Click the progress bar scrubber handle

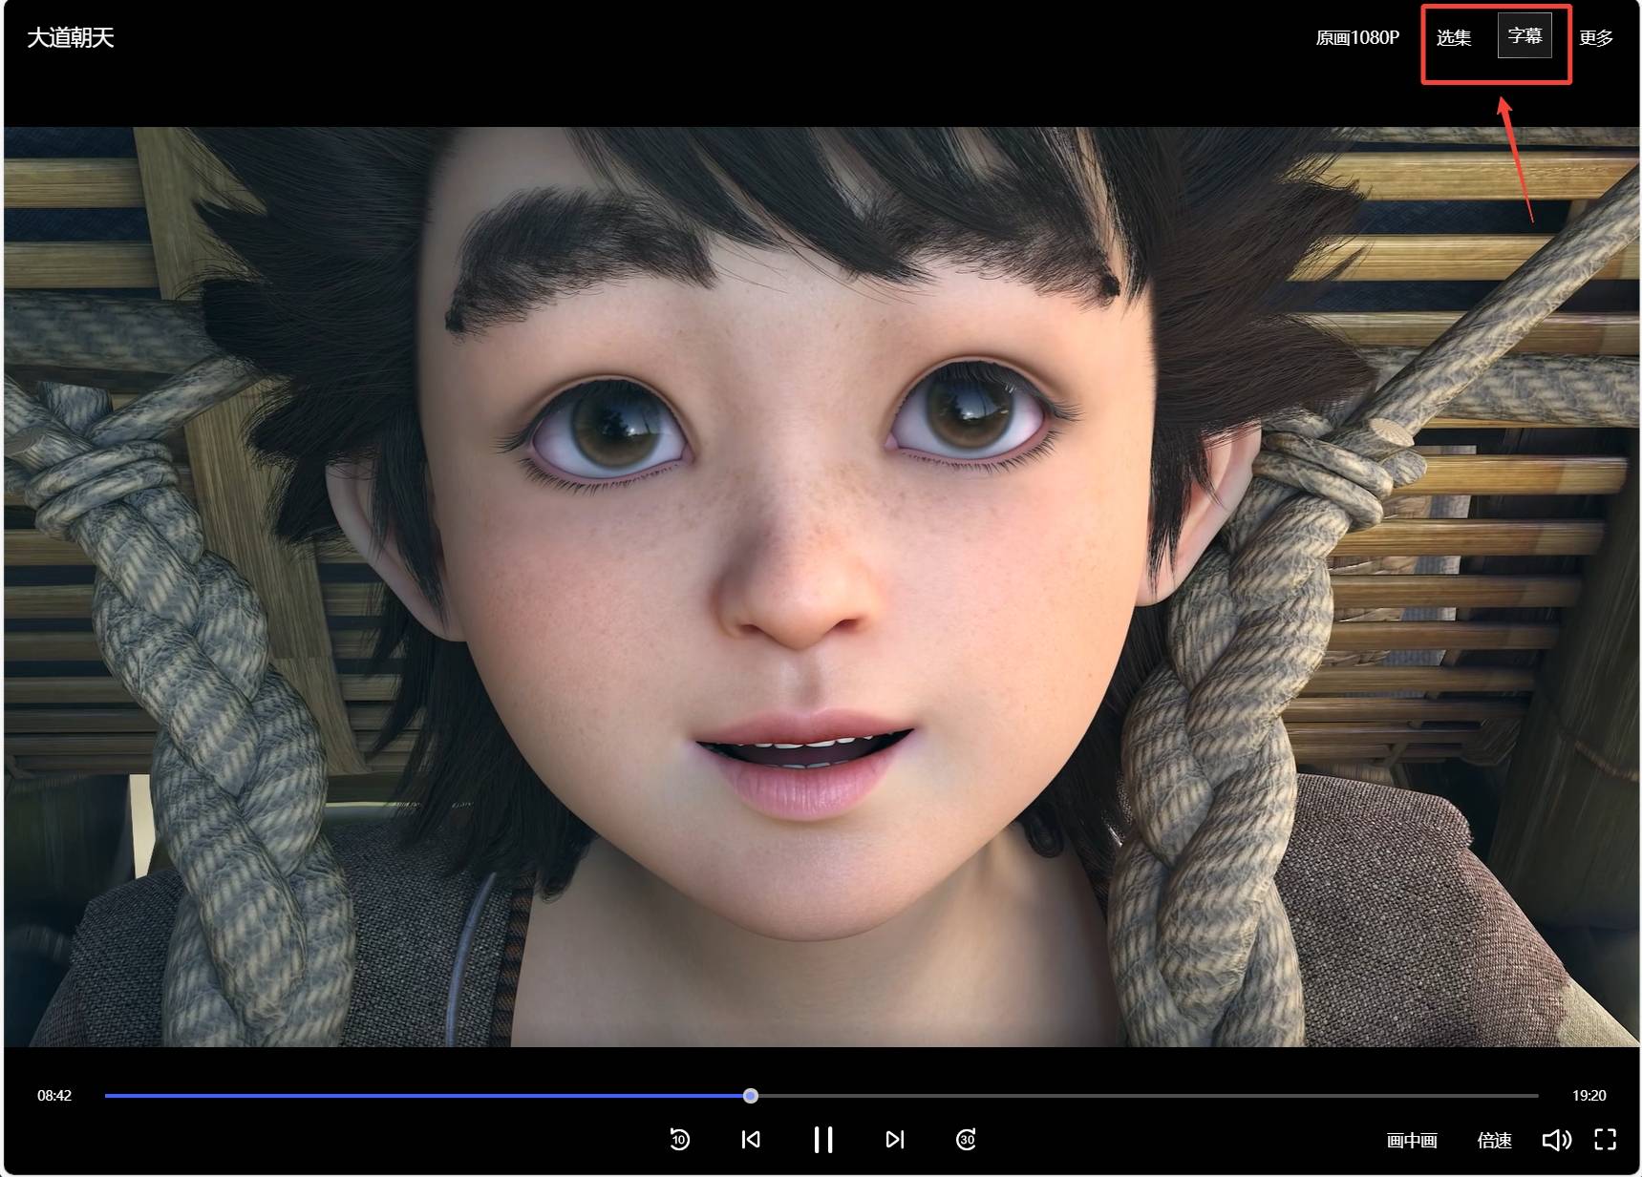tap(751, 1096)
